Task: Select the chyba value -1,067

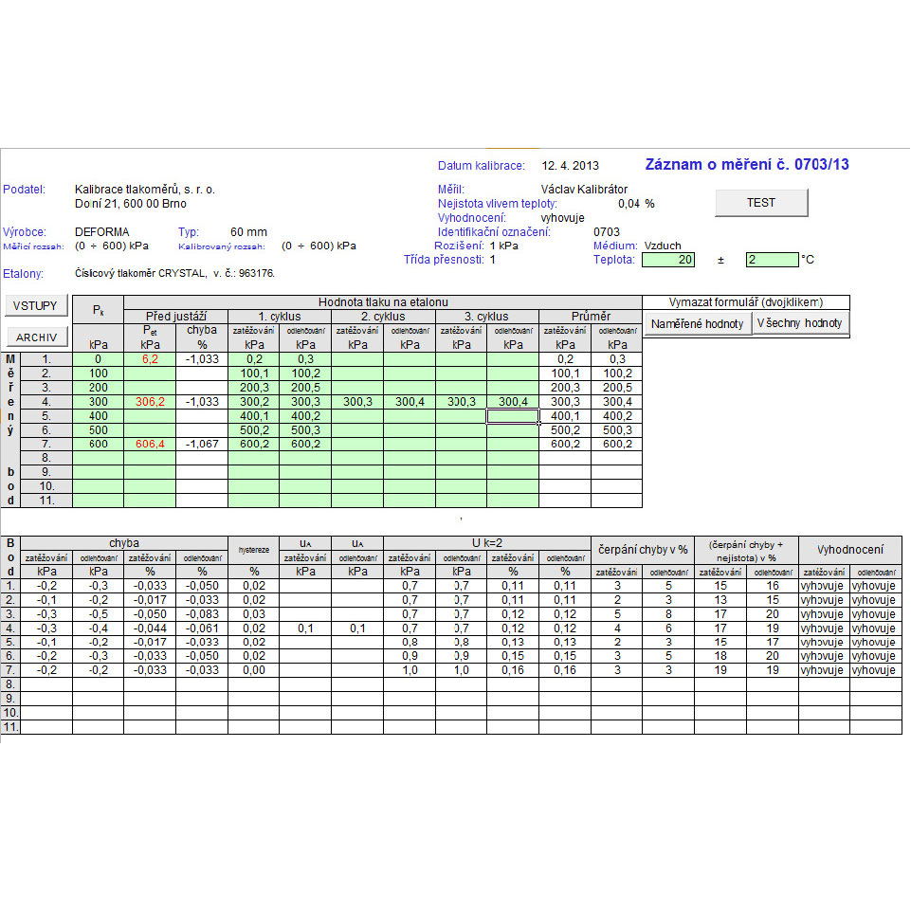Action: click(x=202, y=444)
